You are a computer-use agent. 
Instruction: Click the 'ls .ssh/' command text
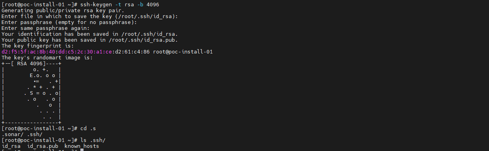point(93,140)
